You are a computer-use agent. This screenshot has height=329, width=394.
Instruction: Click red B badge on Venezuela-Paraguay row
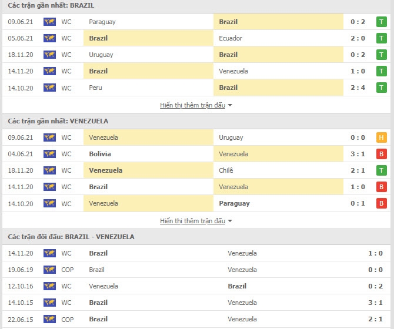click(381, 203)
